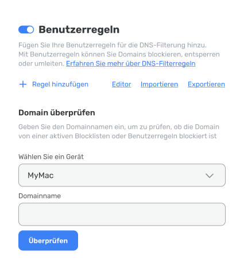The width and height of the screenshot is (244, 278).
Task: Open link Erfahren Sie mehr über DNS-Filterregeln
Action: point(131,63)
